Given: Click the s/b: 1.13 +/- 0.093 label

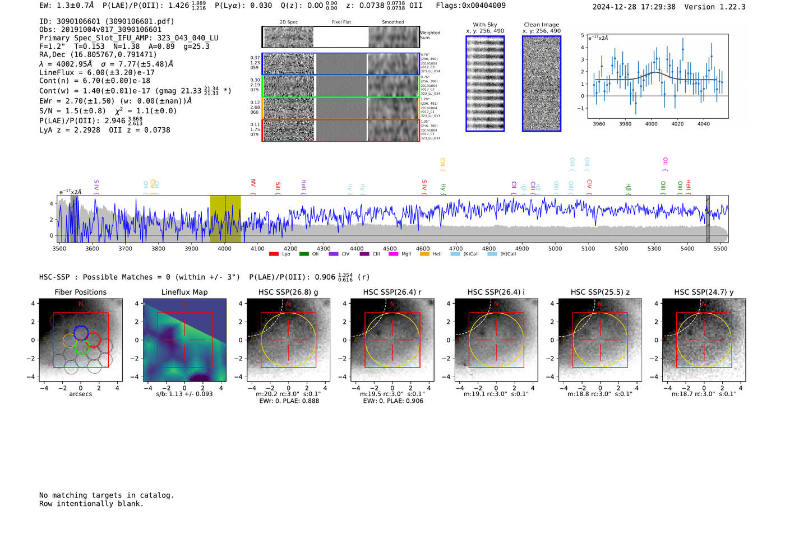Looking at the screenshot, I should [x=184, y=394].
